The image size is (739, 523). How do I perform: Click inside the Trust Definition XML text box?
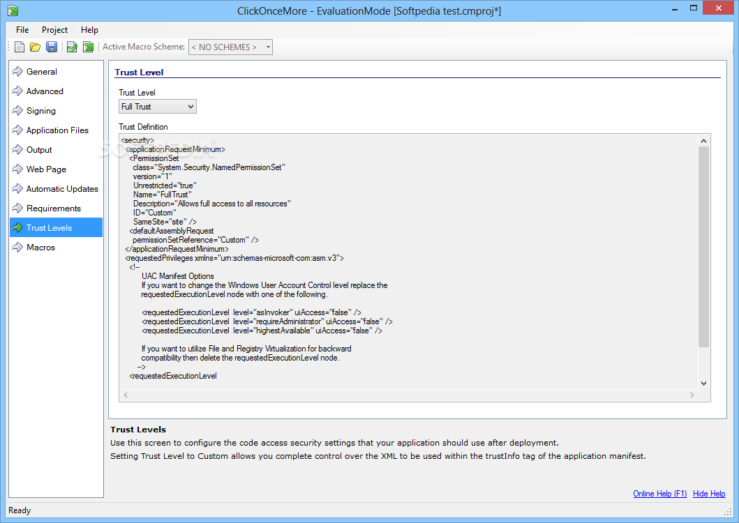(409, 262)
